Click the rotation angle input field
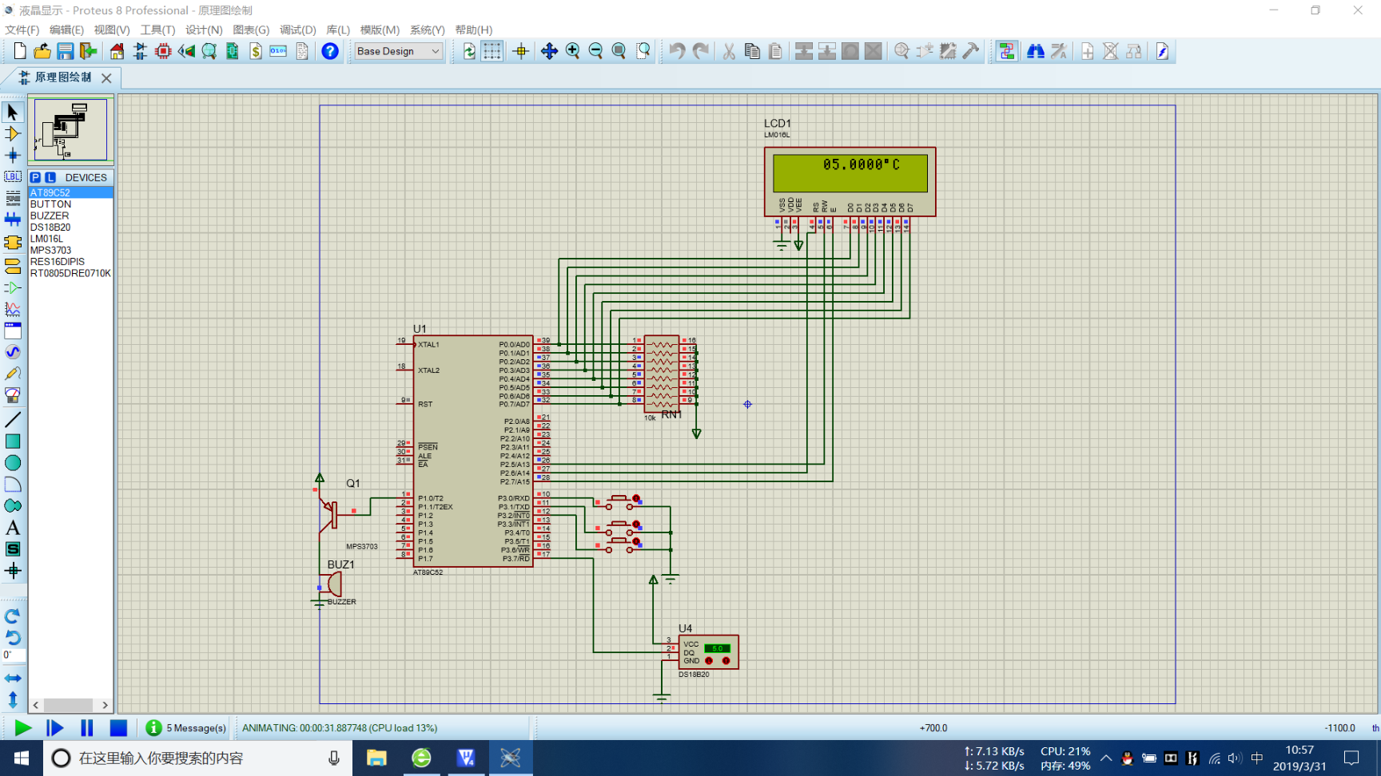The width and height of the screenshot is (1381, 776). point(14,655)
